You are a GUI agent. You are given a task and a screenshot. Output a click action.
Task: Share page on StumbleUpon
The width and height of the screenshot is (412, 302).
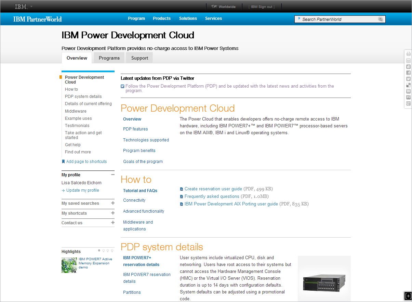coord(408,97)
